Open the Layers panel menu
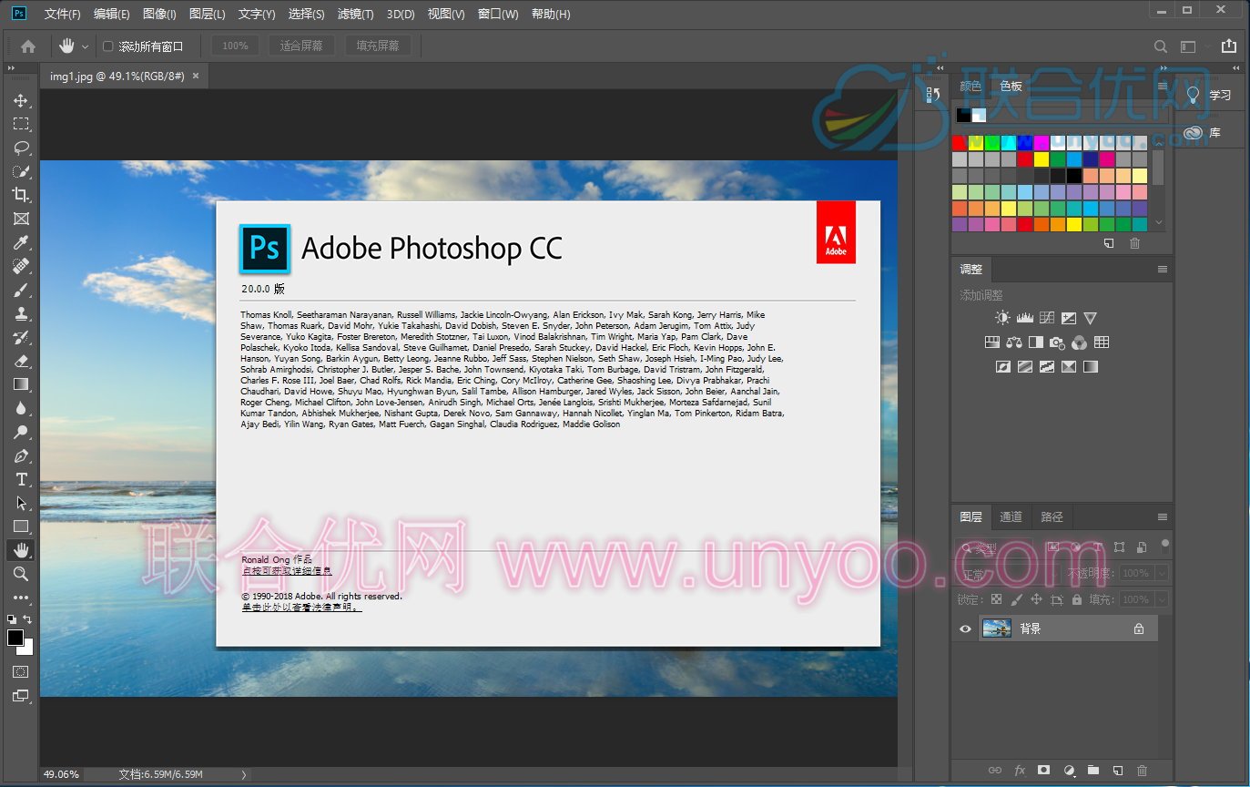The image size is (1250, 787). (1163, 516)
